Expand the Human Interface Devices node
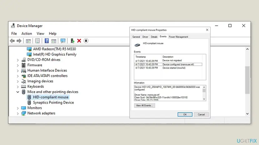The width and height of the screenshot is (259, 145). (18, 71)
